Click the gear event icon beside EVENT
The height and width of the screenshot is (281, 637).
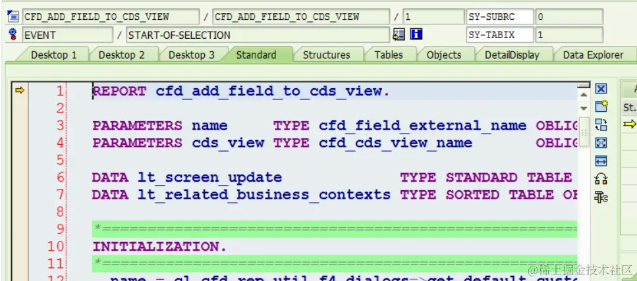(13, 34)
